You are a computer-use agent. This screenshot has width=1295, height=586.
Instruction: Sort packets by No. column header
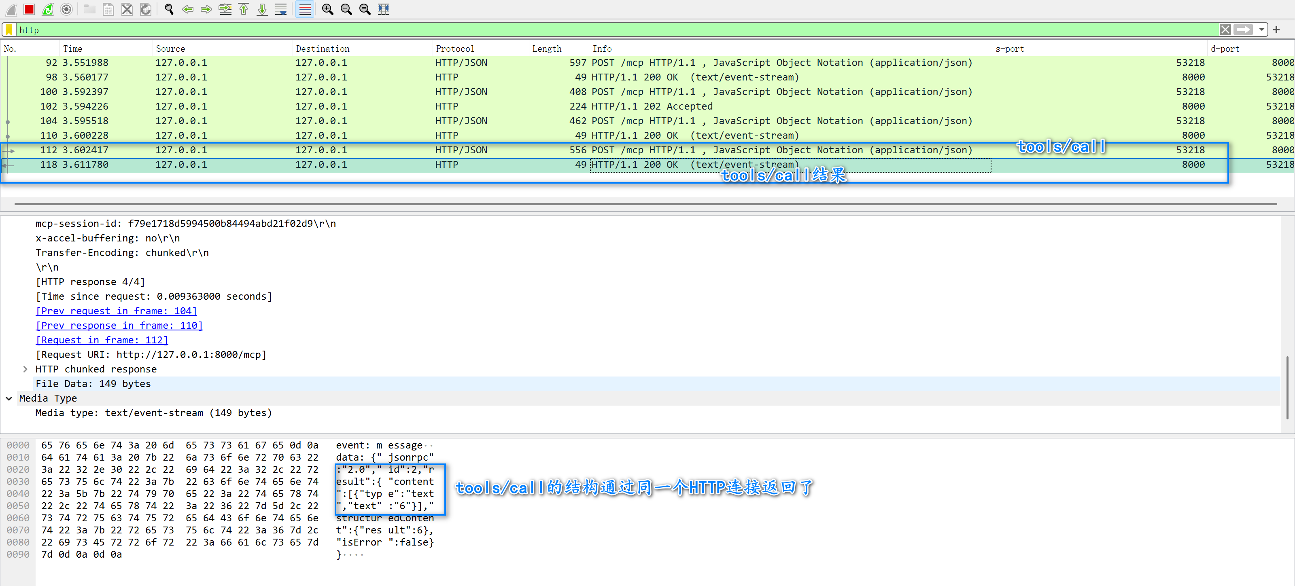pos(30,49)
